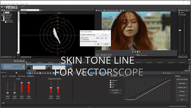The image size is (191, 108).
Task: Open the Tools menu
Action: click(17, 4)
